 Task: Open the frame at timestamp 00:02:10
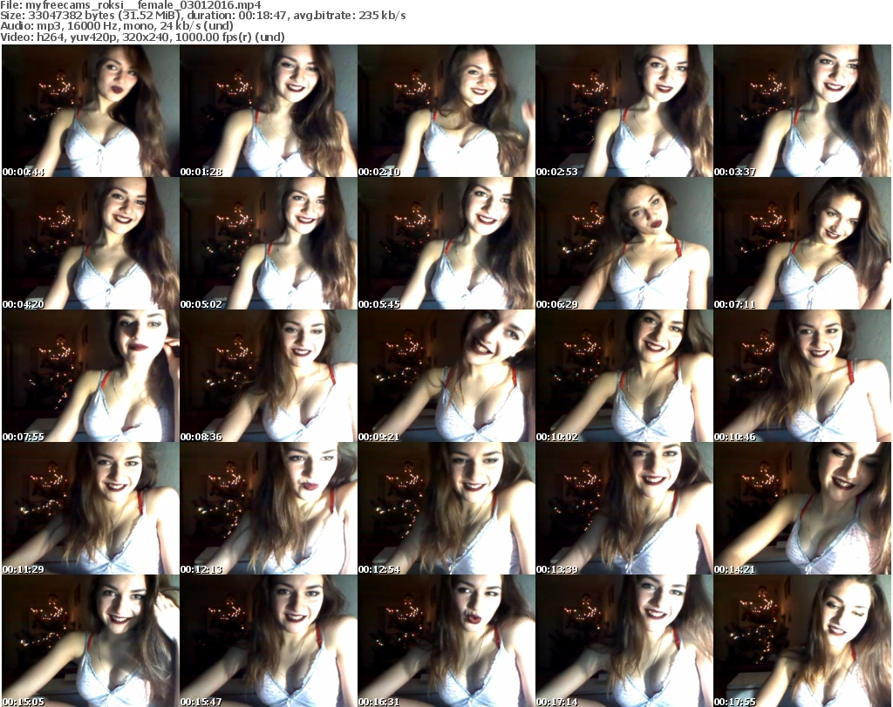[x=446, y=111]
